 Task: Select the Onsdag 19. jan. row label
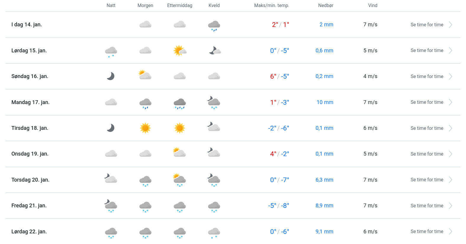[x=30, y=154]
